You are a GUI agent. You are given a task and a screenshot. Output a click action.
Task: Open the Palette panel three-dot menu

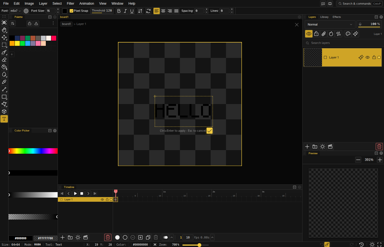[x=53, y=23]
